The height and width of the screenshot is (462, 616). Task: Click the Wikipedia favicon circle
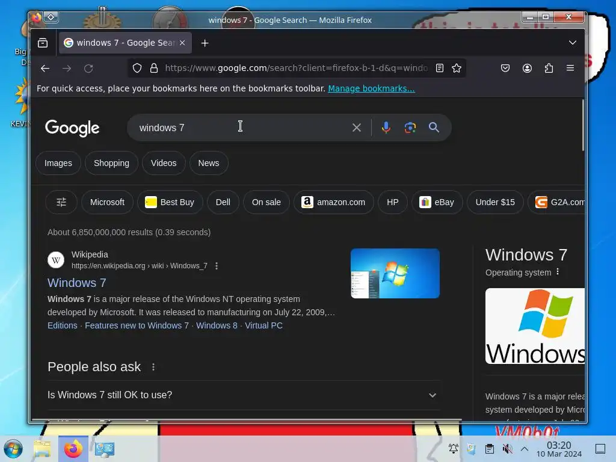pos(56,260)
